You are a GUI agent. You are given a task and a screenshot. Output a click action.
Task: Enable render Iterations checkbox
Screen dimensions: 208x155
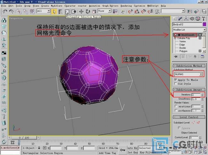point(176,106)
